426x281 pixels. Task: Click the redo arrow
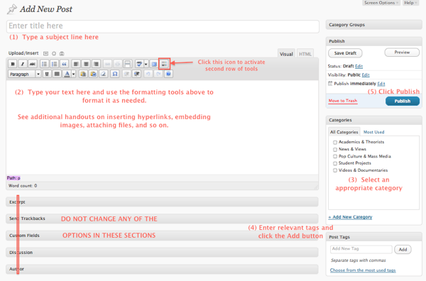pyautogui.click(x=158, y=74)
